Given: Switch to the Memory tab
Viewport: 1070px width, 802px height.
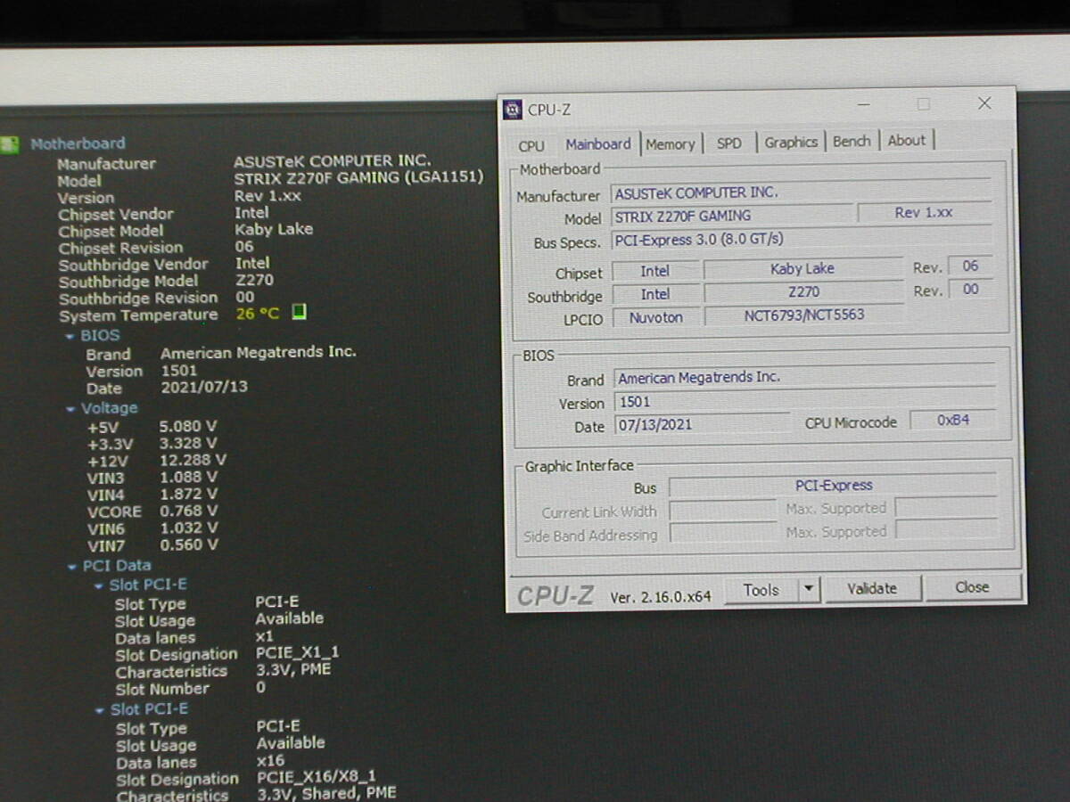Looking at the screenshot, I should coord(671,143).
